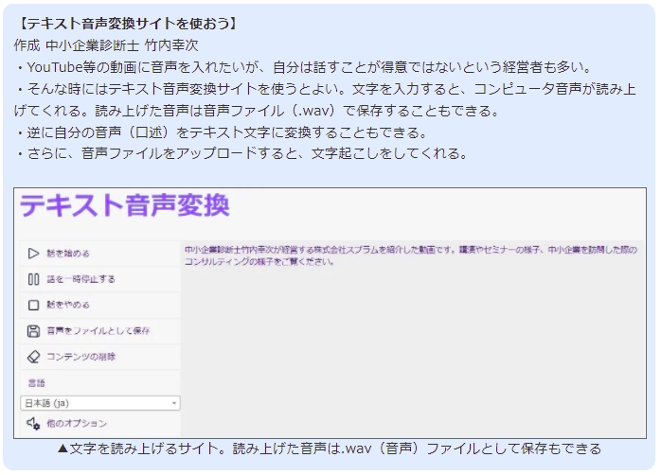661x475 pixels.
Task: Click the play triangle icon to start speaking
Action: (33, 254)
